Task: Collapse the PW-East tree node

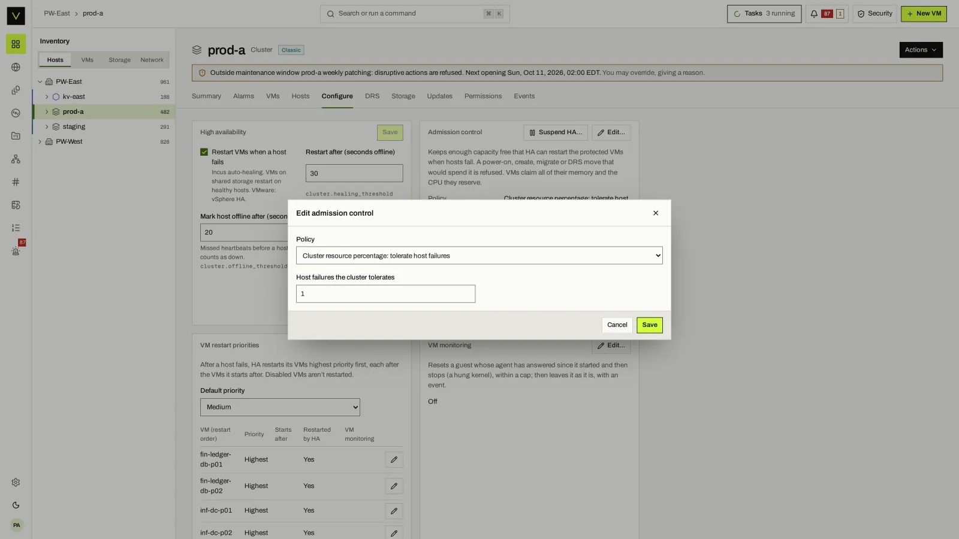Action: 40,82
